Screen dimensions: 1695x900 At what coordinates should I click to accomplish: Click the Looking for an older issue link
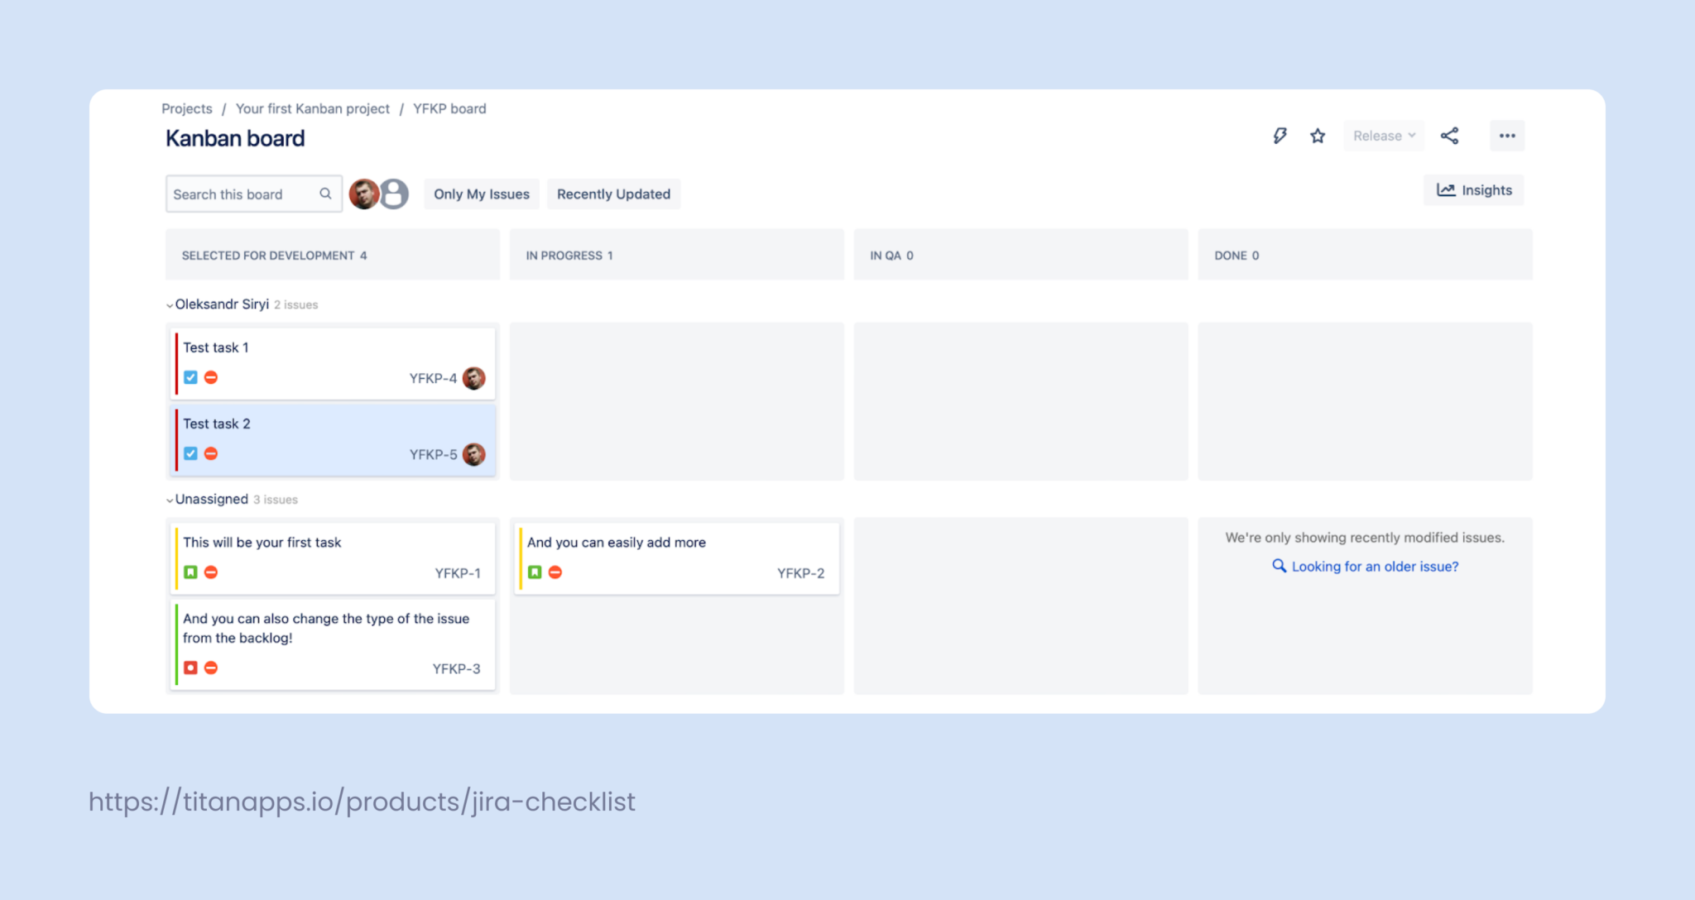pos(1374,566)
